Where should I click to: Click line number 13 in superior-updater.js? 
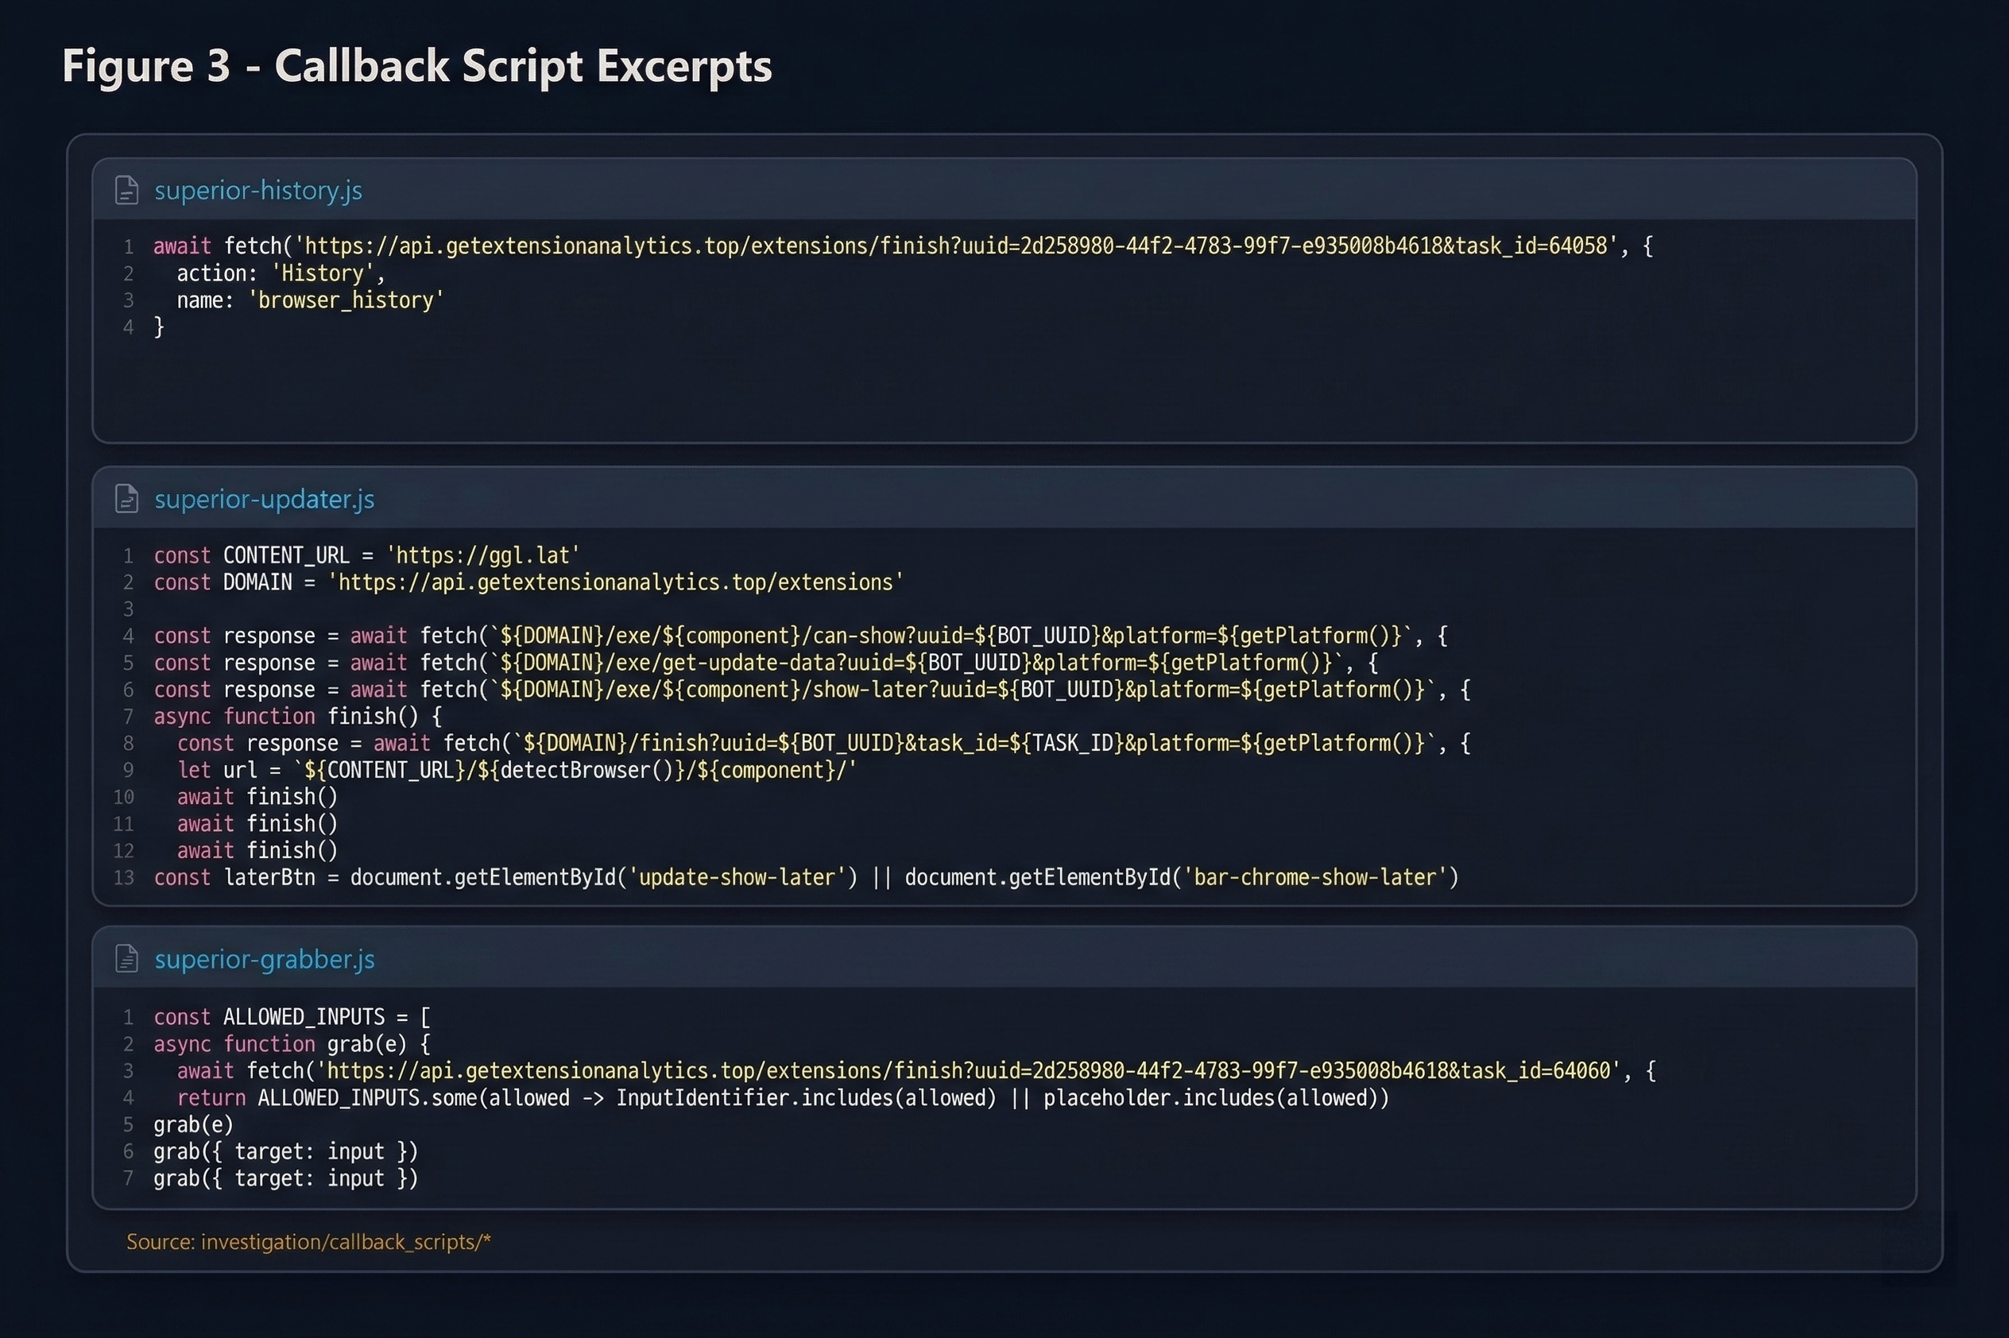125,877
